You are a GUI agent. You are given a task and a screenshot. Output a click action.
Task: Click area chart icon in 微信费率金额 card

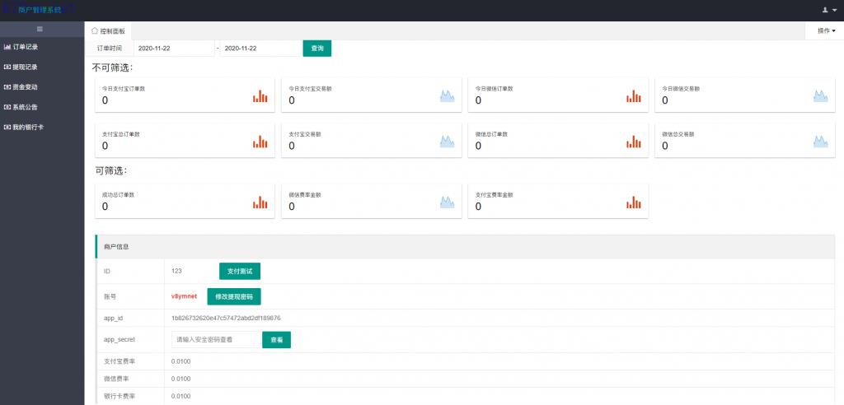click(x=447, y=202)
